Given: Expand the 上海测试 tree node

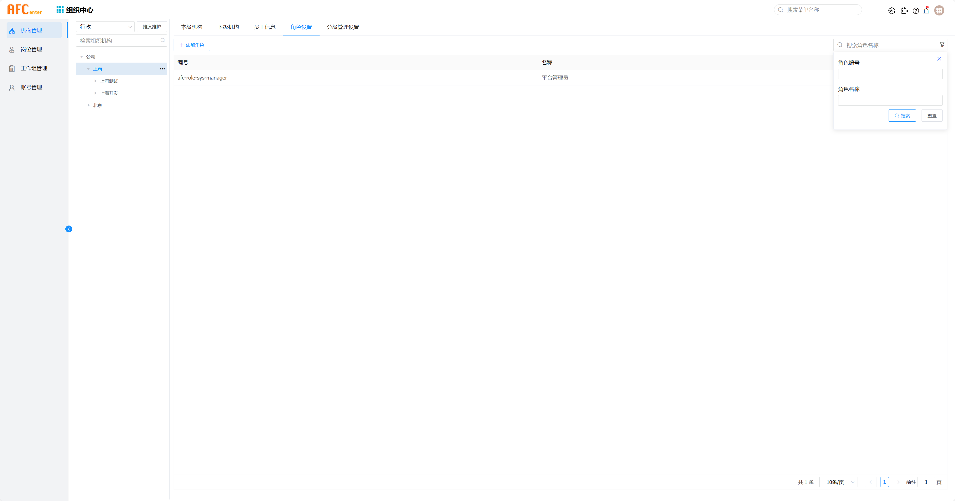Looking at the screenshot, I should click(95, 81).
